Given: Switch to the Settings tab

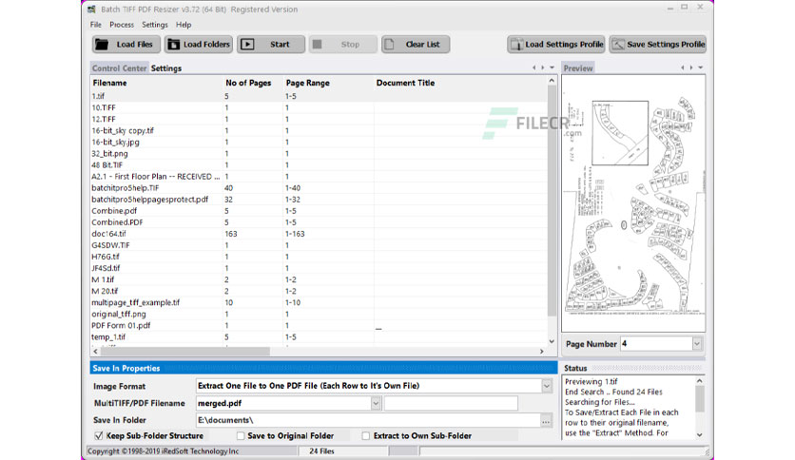Looking at the screenshot, I should pyautogui.click(x=166, y=67).
